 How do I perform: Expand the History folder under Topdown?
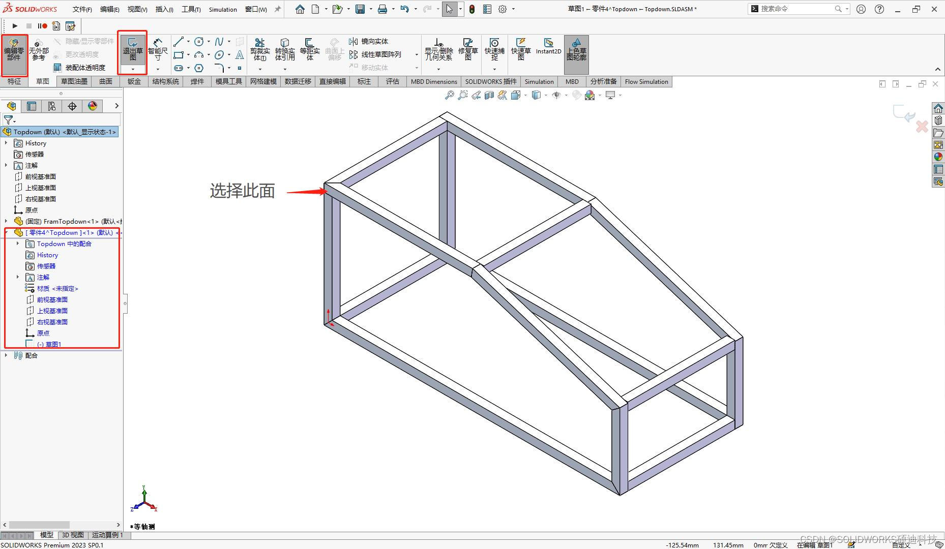(x=6, y=143)
